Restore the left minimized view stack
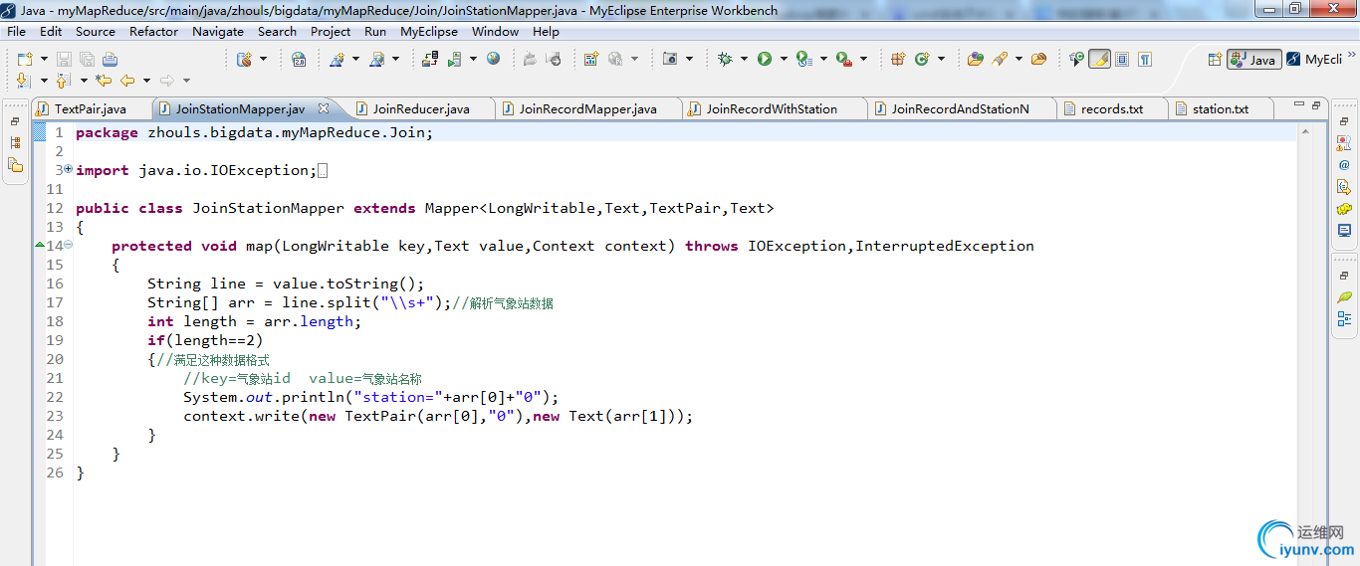Image resolution: width=1360 pixels, height=566 pixels. pyautogui.click(x=15, y=121)
